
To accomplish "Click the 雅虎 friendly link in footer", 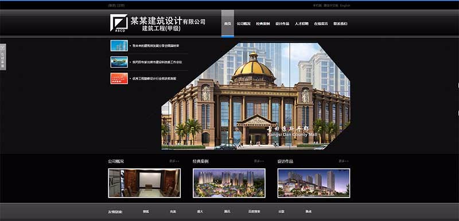I will click(308, 212).
